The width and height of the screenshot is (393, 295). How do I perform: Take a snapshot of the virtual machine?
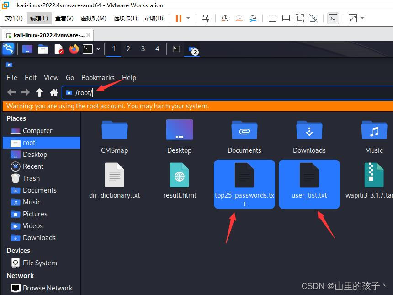(225, 18)
